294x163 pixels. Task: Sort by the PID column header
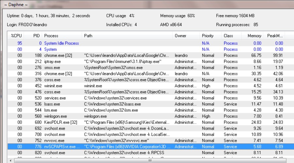tap(33, 36)
